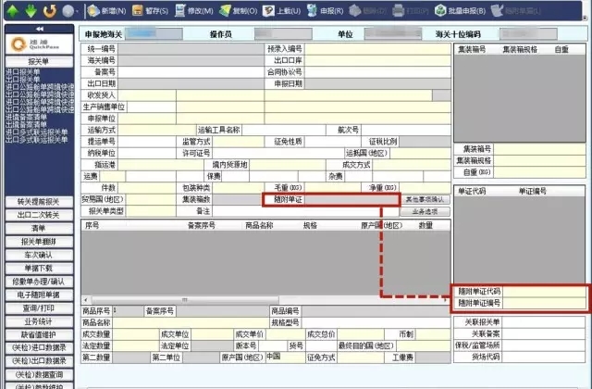The width and height of the screenshot is (592, 389).
Task: Open dropdown arrow beside grey globe icon
Action: pyautogui.click(x=78, y=11)
